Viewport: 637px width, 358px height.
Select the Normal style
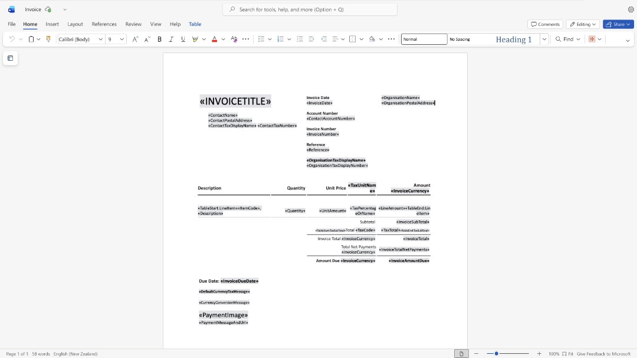[x=424, y=39]
